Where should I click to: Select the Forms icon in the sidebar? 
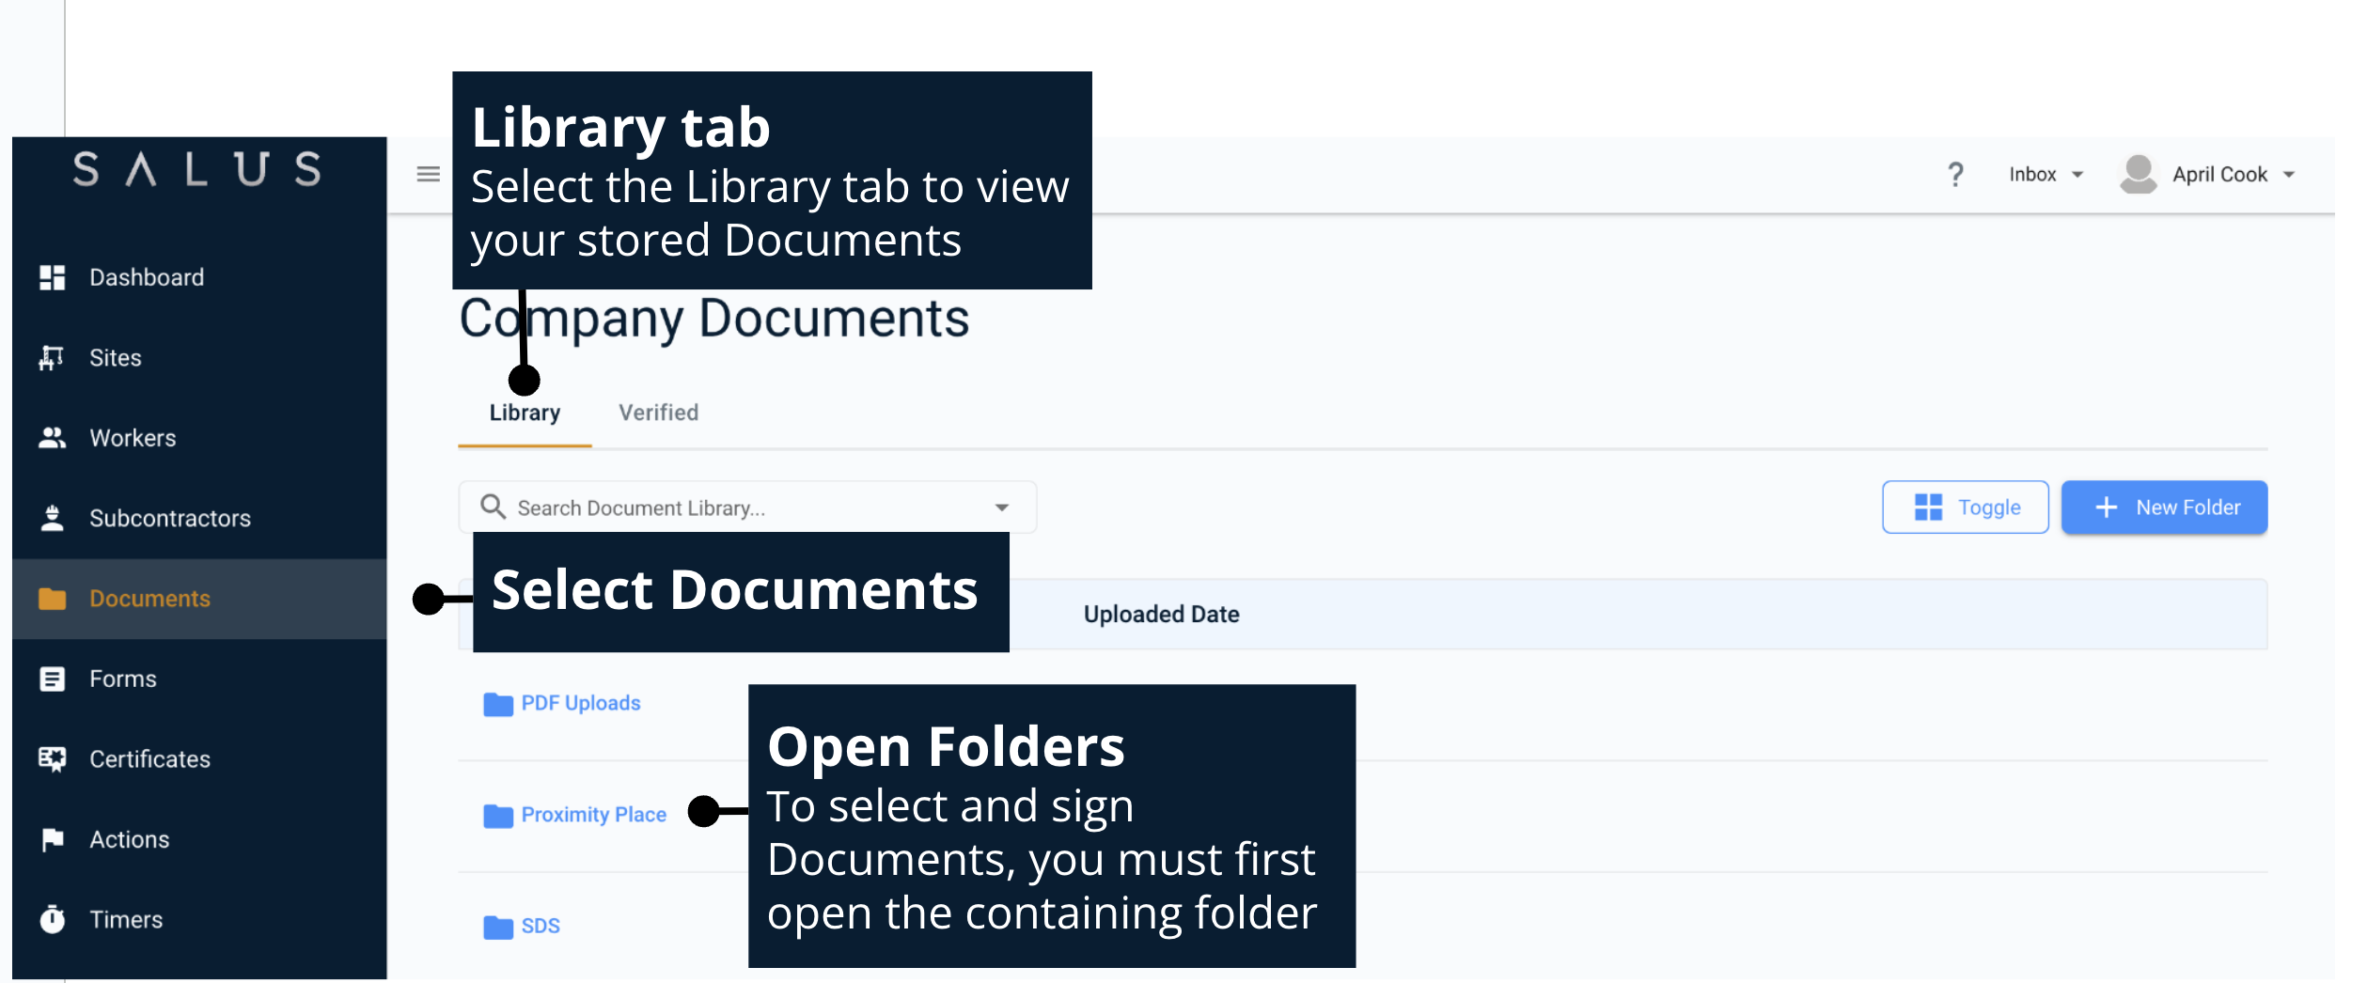pos(52,679)
